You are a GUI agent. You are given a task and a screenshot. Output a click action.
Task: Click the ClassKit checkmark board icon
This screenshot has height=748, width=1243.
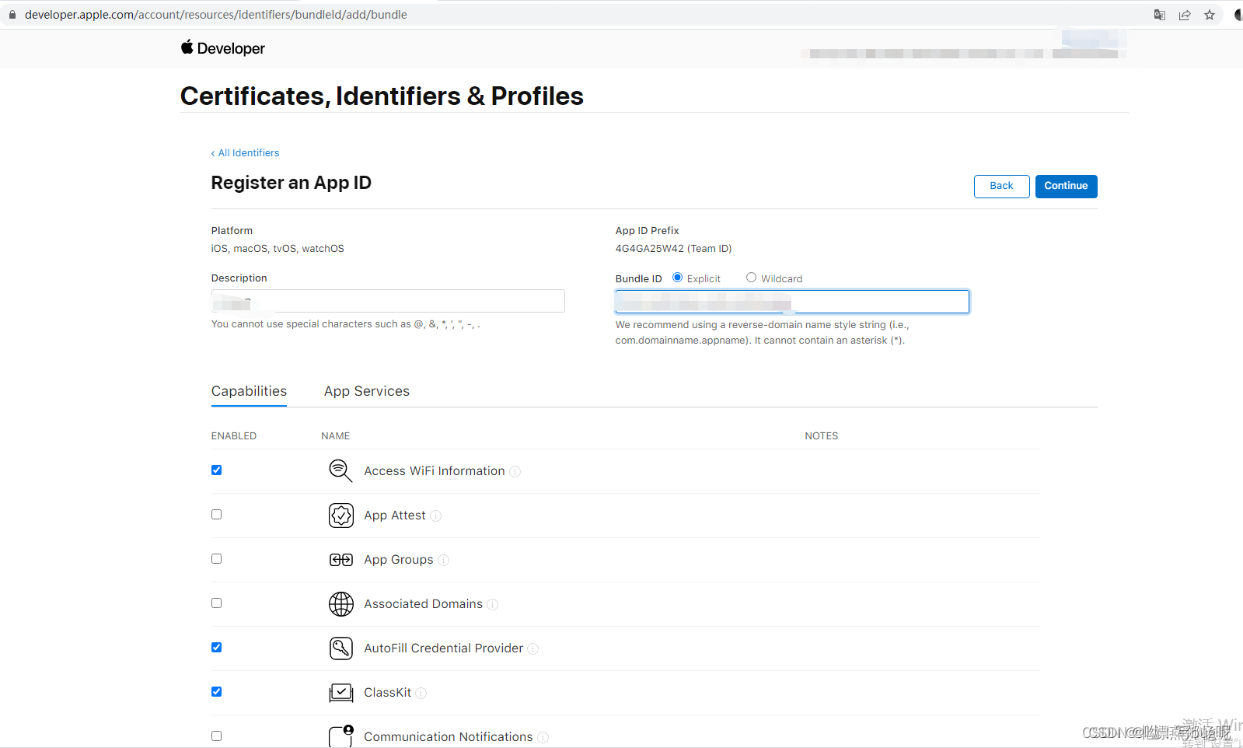point(340,693)
